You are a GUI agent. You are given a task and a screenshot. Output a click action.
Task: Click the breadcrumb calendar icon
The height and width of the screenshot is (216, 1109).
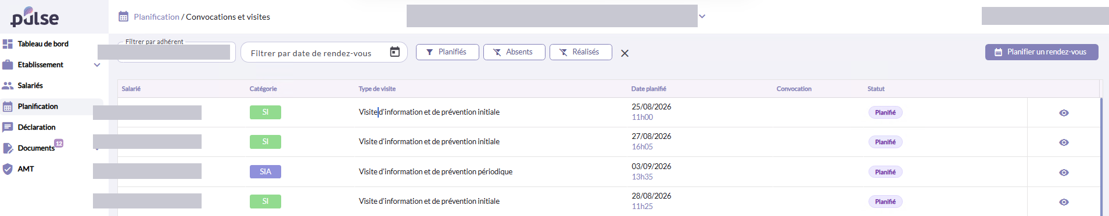click(x=123, y=16)
